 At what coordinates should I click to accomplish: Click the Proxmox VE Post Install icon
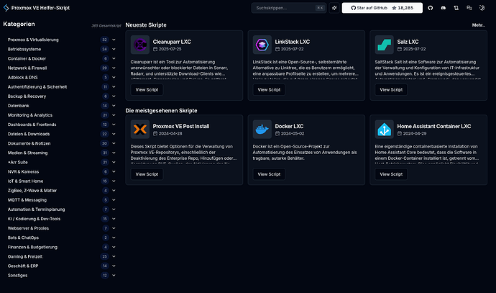[x=140, y=130]
